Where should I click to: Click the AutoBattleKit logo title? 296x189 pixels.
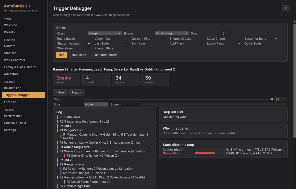point(17,6)
